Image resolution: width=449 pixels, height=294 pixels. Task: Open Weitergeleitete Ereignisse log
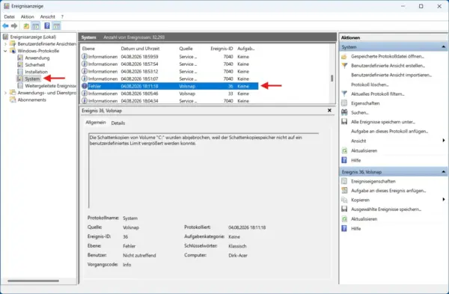tap(50, 86)
